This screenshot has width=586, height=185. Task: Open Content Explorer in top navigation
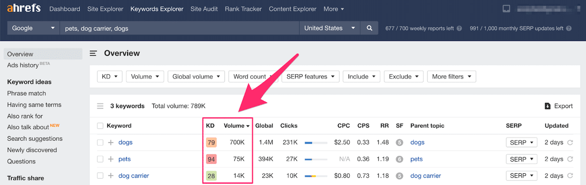(x=293, y=9)
